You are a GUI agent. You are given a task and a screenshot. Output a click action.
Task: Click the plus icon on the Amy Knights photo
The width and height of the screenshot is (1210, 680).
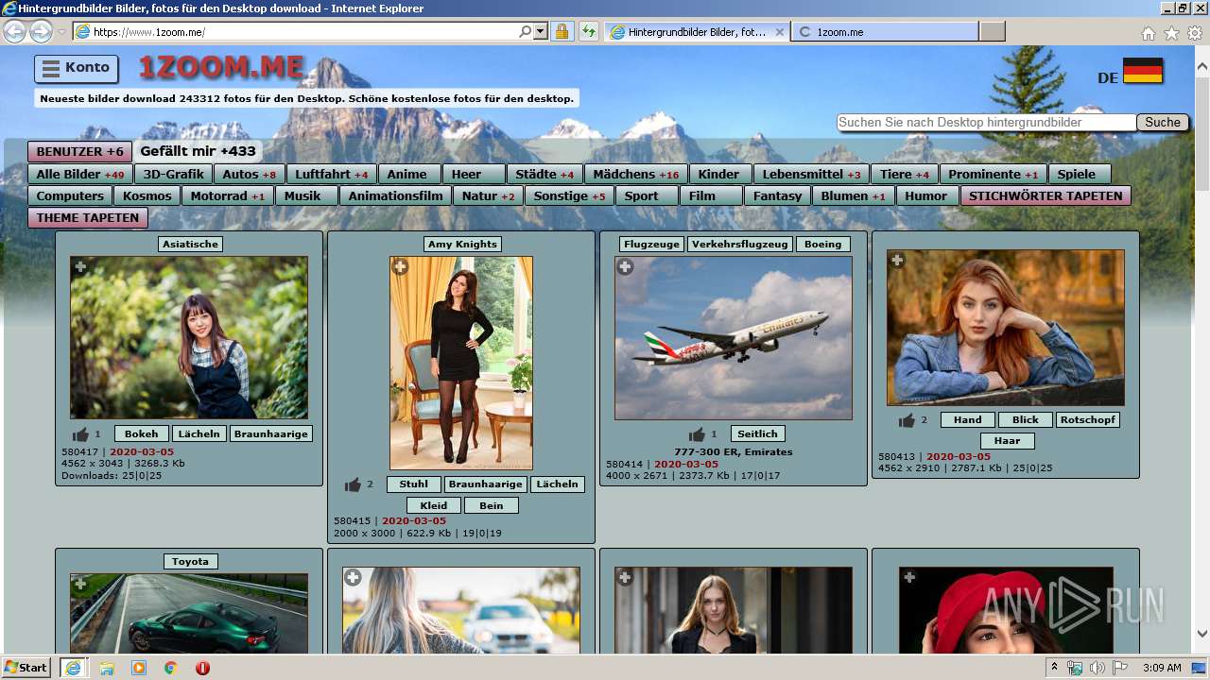pos(400,267)
